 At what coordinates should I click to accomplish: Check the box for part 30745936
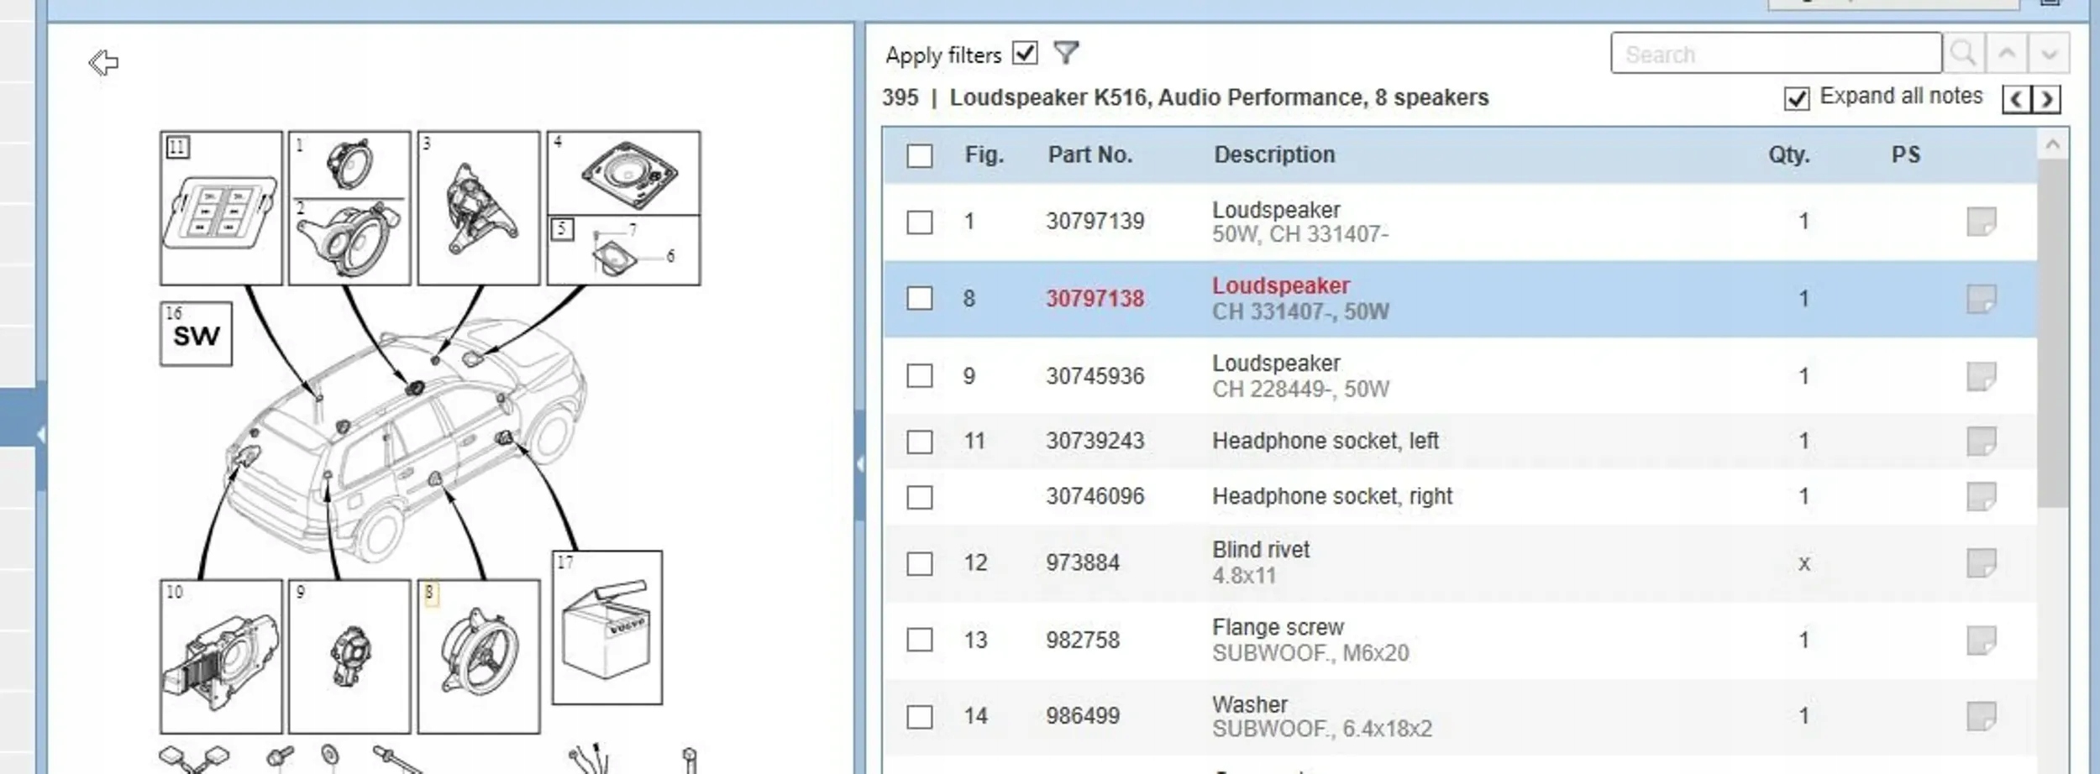pos(920,376)
